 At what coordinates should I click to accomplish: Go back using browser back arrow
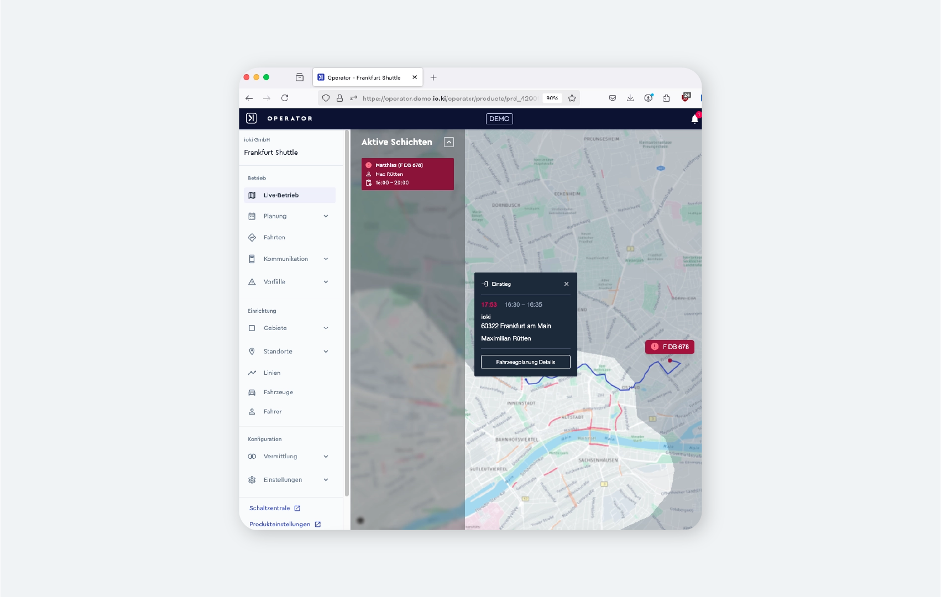tap(249, 98)
